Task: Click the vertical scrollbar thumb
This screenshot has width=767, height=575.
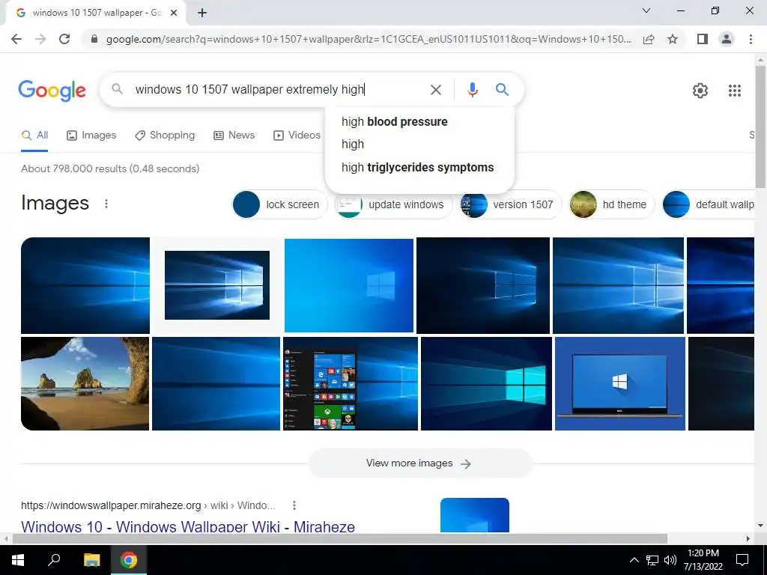Action: point(760,126)
